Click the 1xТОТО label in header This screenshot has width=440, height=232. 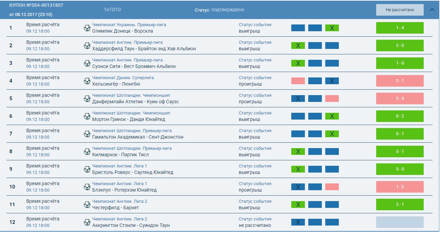click(x=112, y=10)
